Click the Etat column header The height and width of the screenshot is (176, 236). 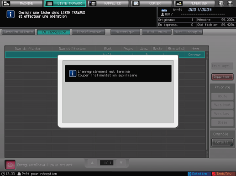(108, 49)
